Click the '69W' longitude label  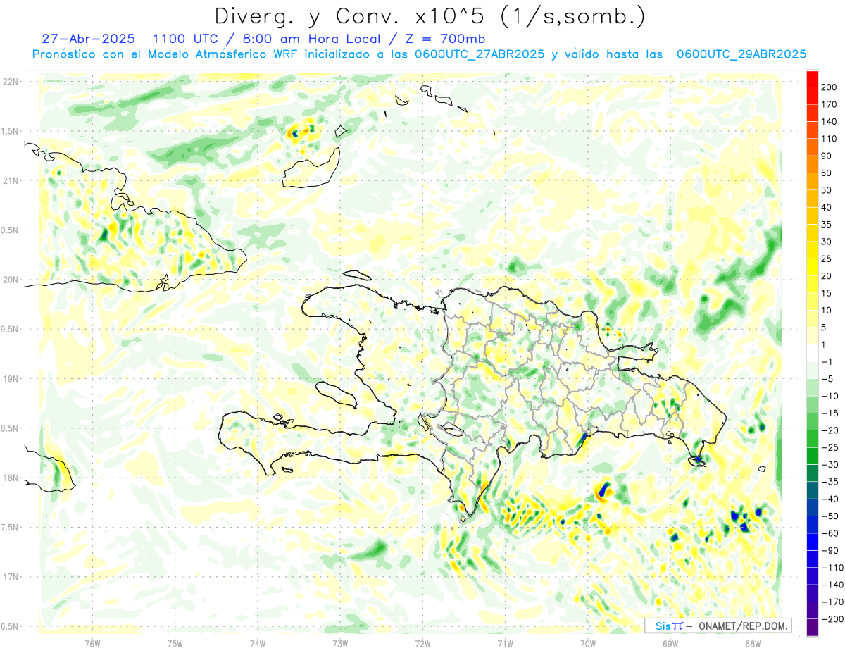[670, 643]
